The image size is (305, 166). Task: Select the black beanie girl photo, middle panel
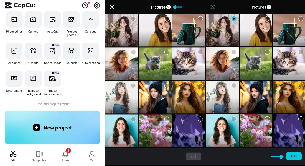tap(167, 85)
